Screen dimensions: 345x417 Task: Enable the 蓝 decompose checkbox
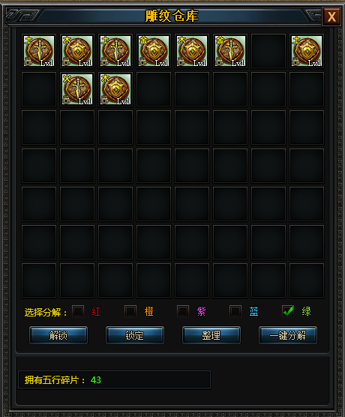pyautogui.click(x=235, y=311)
